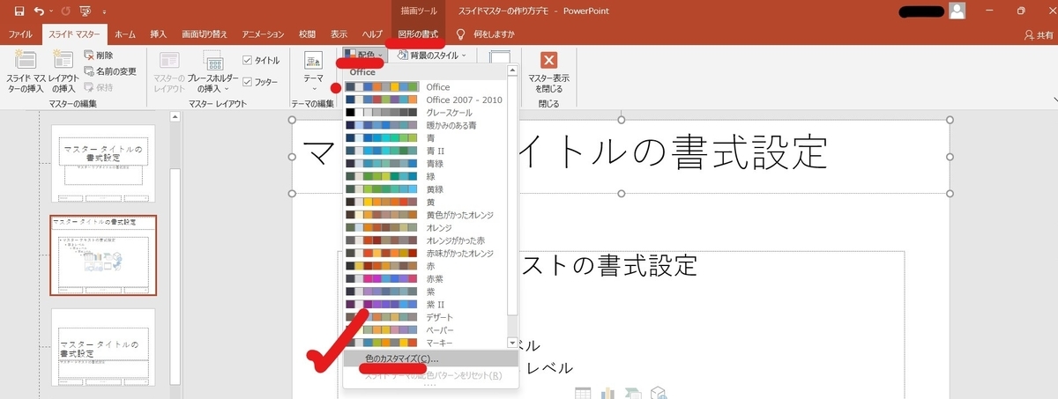This screenshot has height=399, width=1058.
Task: Apply the ペーパー color scheme
Action: click(425, 329)
